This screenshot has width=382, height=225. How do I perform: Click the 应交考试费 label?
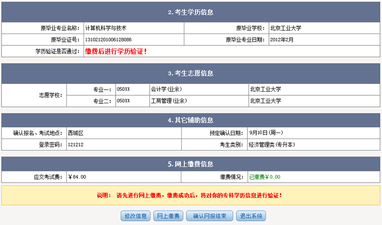tap(48, 177)
